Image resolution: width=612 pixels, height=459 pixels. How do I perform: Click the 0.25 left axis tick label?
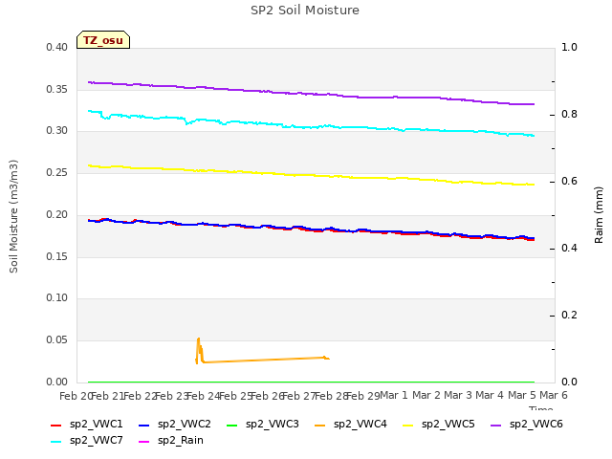point(57,172)
